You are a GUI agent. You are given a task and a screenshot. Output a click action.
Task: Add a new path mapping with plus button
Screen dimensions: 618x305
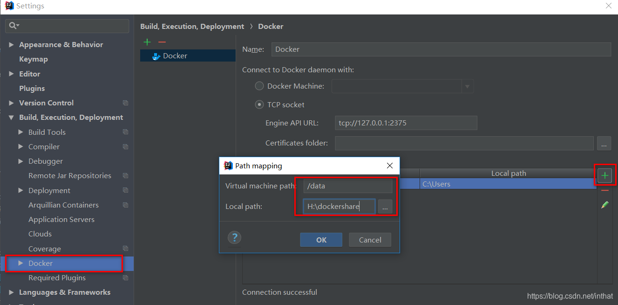pos(605,175)
